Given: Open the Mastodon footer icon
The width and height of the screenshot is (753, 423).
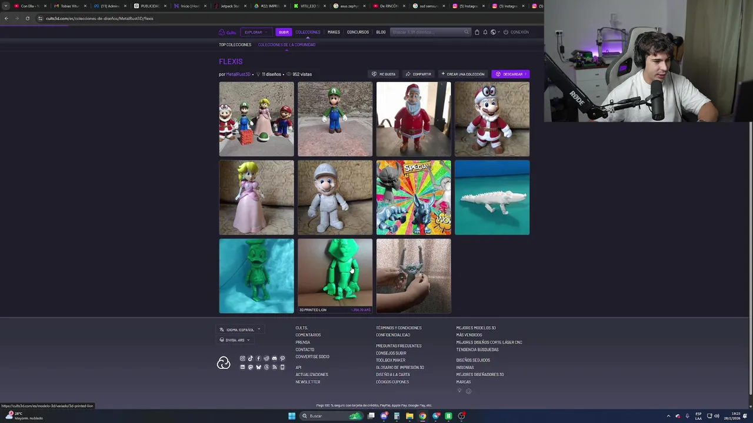Looking at the screenshot, I should pyautogui.click(x=250, y=367).
